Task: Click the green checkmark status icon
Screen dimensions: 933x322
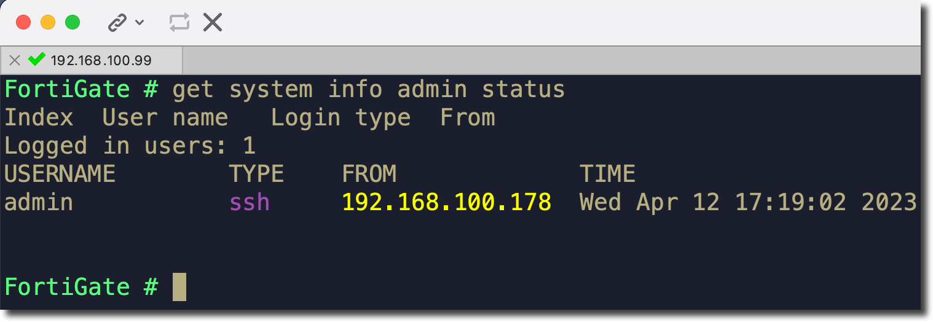Action: pos(37,60)
